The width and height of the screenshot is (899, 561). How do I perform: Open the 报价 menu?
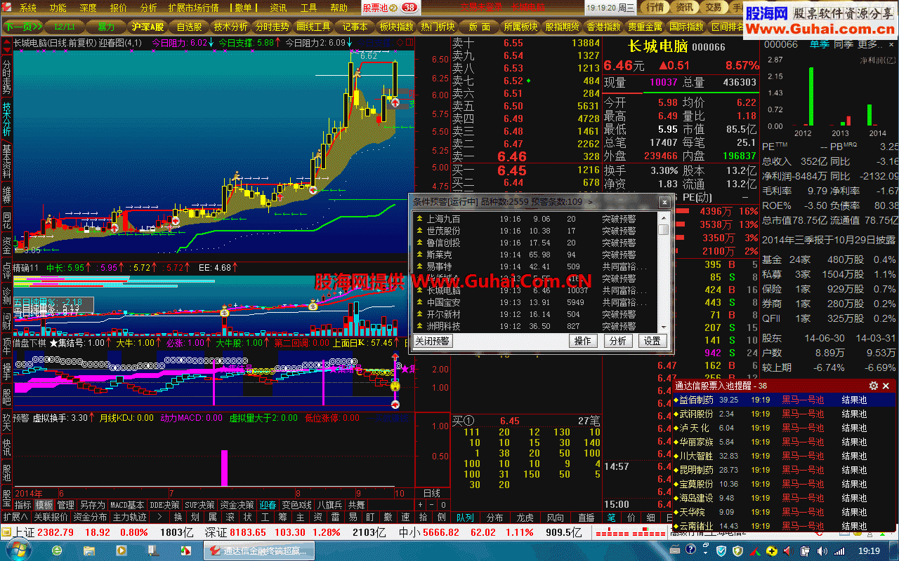pos(119,8)
